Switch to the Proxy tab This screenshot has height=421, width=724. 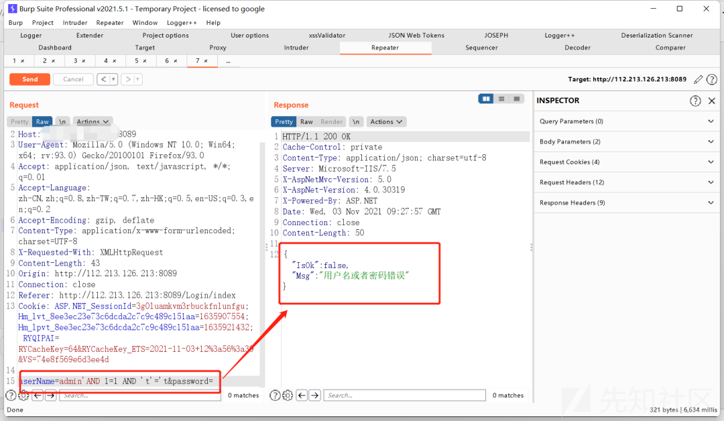coord(218,48)
